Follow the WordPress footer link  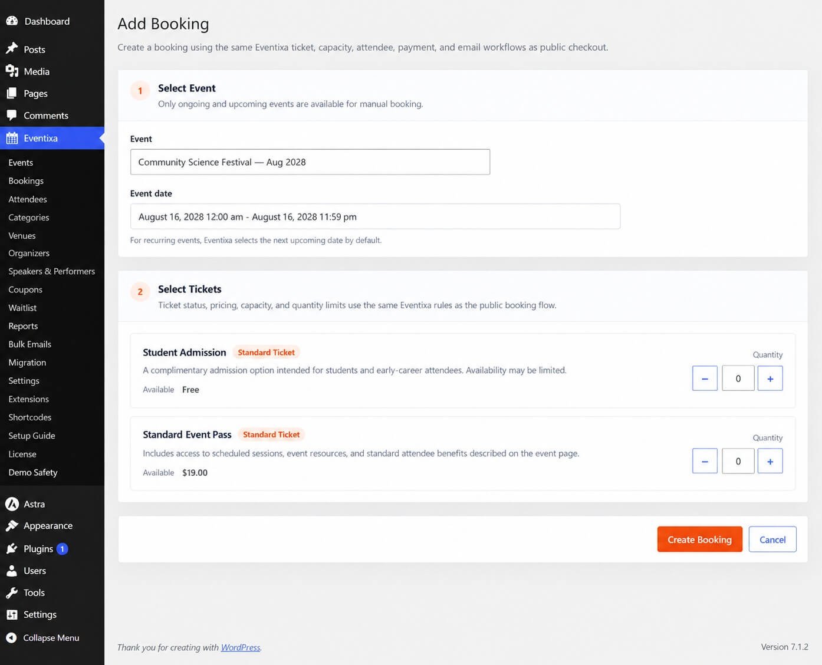[x=241, y=647]
